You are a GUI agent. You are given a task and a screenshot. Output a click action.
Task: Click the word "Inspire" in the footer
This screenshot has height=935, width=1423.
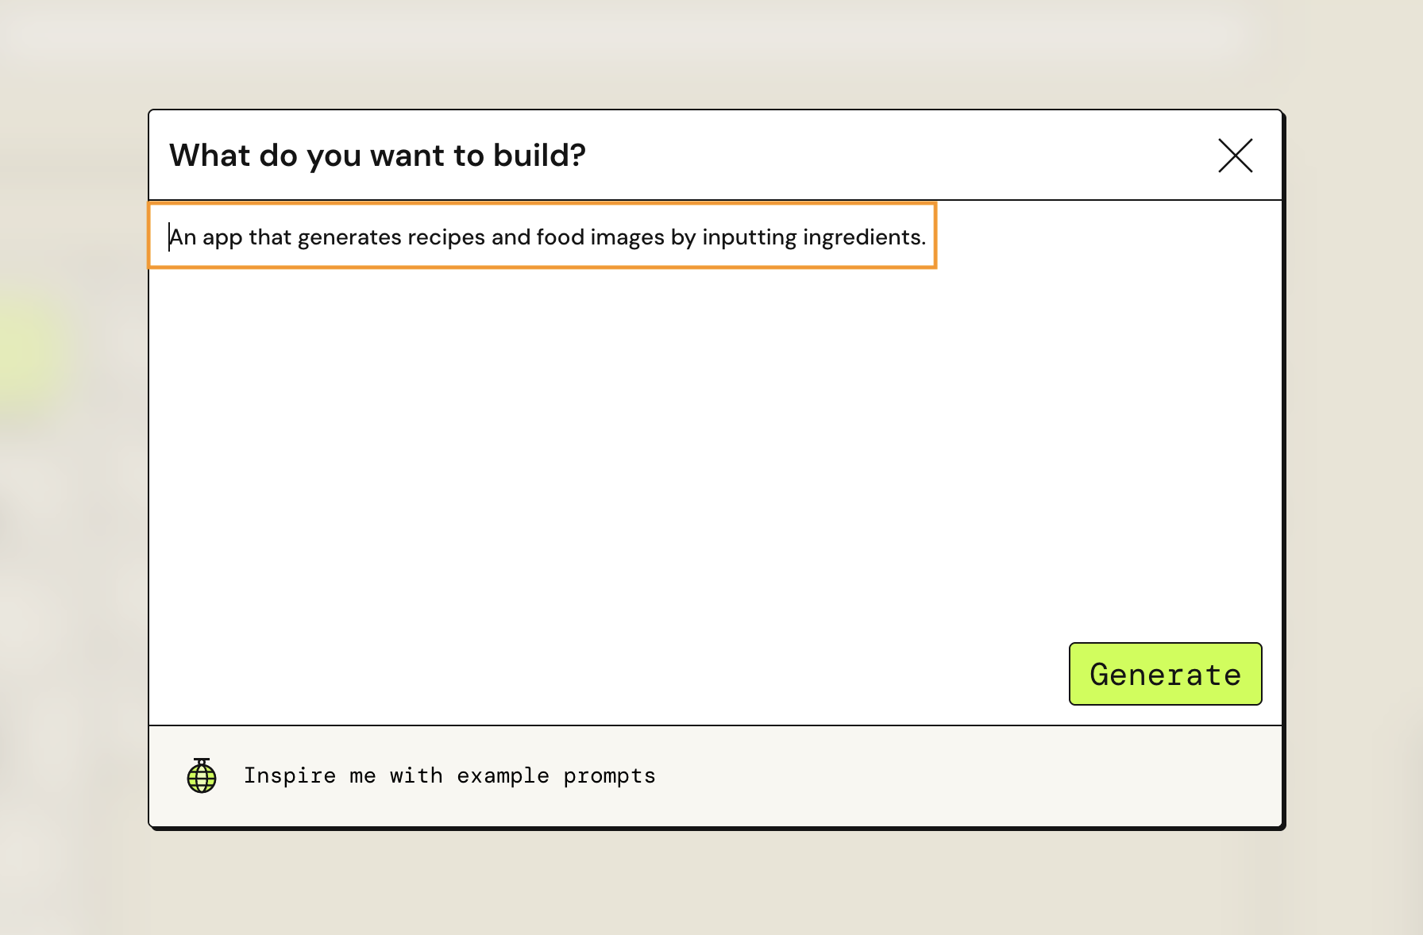[x=289, y=775]
